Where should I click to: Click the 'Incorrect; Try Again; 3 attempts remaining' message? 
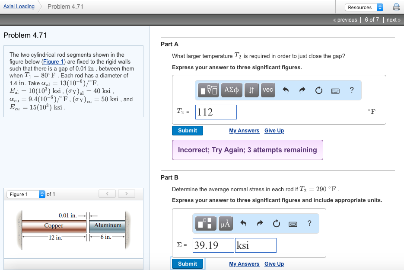tap(247, 150)
